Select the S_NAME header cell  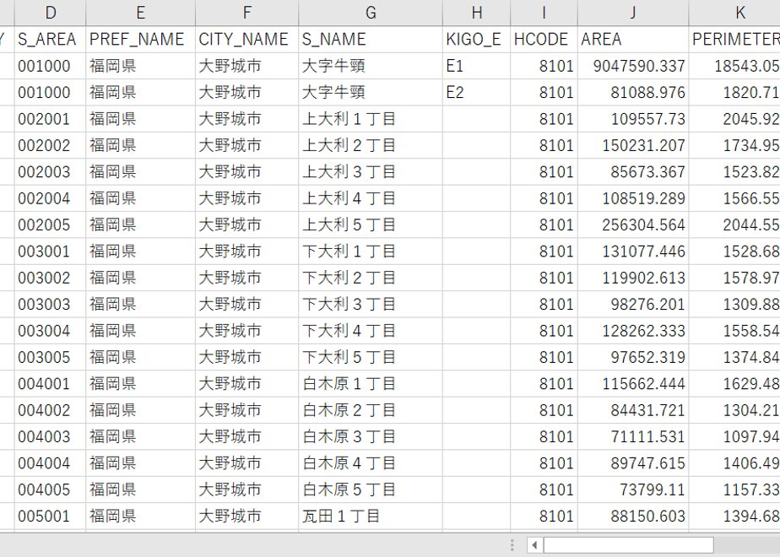pos(371,40)
